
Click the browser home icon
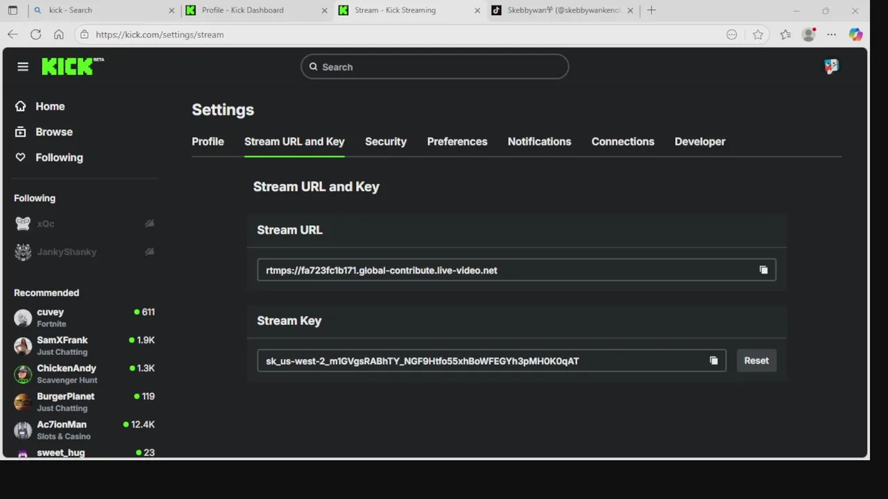tap(59, 35)
